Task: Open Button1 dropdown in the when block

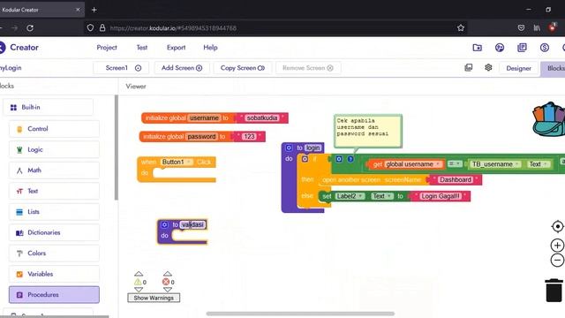Action: click(177, 162)
